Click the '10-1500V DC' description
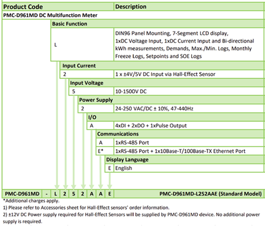This screenshot has height=226, width=265. pos(131,92)
